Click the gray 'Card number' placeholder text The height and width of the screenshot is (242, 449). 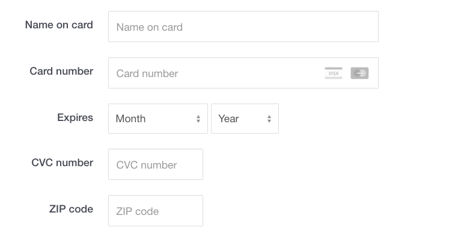click(147, 73)
